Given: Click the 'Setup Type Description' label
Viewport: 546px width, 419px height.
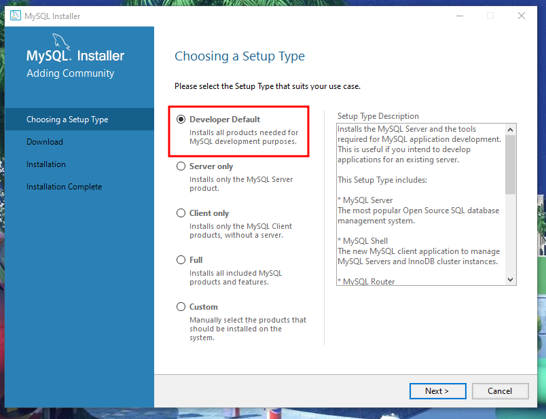Looking at the screenshot, I should click(378, 116).
